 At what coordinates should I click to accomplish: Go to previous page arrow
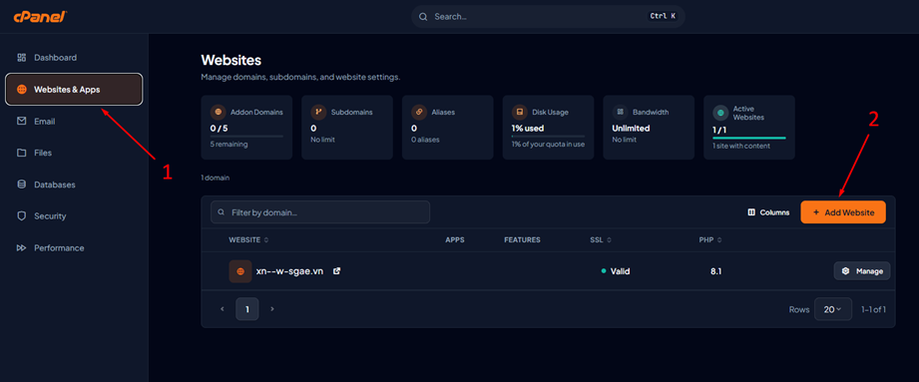point(223,309)
